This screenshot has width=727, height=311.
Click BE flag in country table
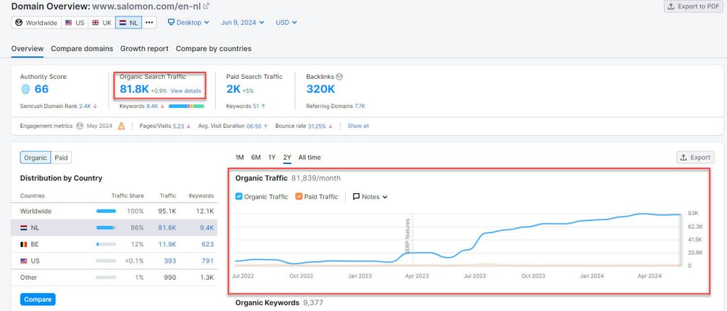(23, 244)
